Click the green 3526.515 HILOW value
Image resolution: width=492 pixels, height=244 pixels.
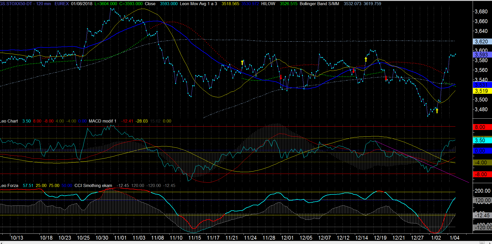(x=289, y=4)
